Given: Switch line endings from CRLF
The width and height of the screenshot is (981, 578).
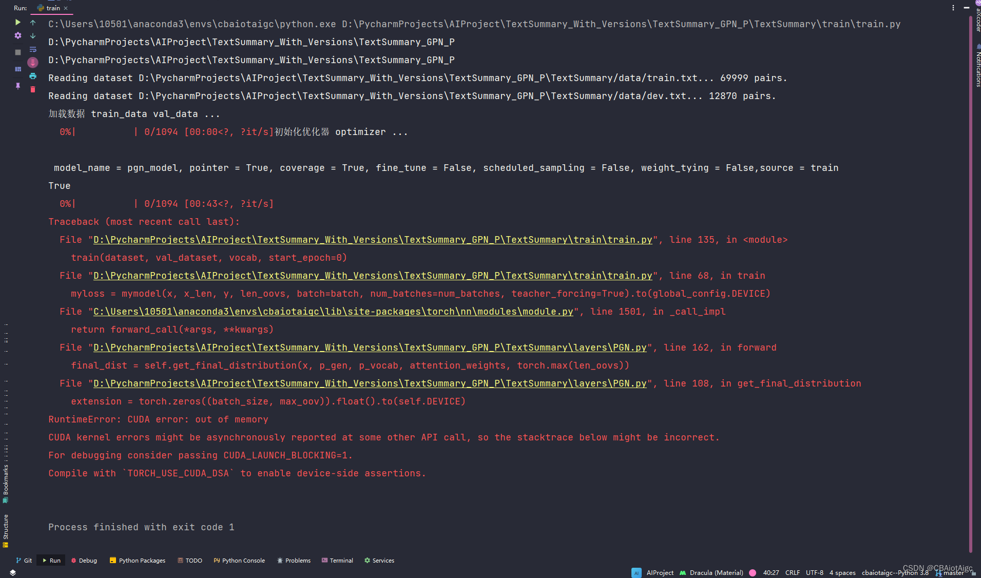Looking at the screenshot, I should click(x=793, y=572).
